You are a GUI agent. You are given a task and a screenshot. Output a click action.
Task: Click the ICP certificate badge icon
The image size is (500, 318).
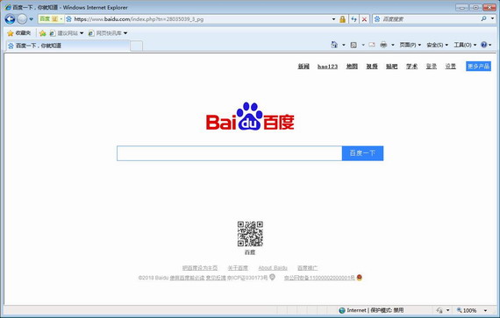[272, 277]
